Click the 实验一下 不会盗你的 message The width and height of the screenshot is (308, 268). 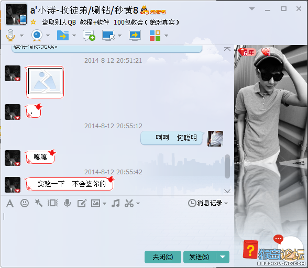70,184
